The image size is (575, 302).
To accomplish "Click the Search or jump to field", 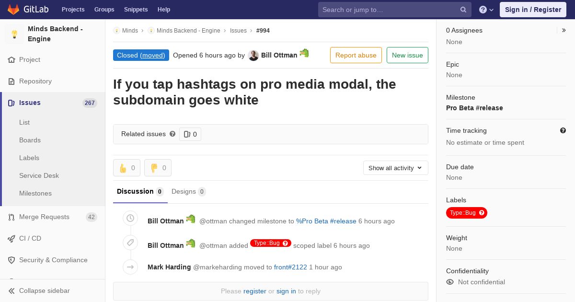I will click(x=395, y=10).
